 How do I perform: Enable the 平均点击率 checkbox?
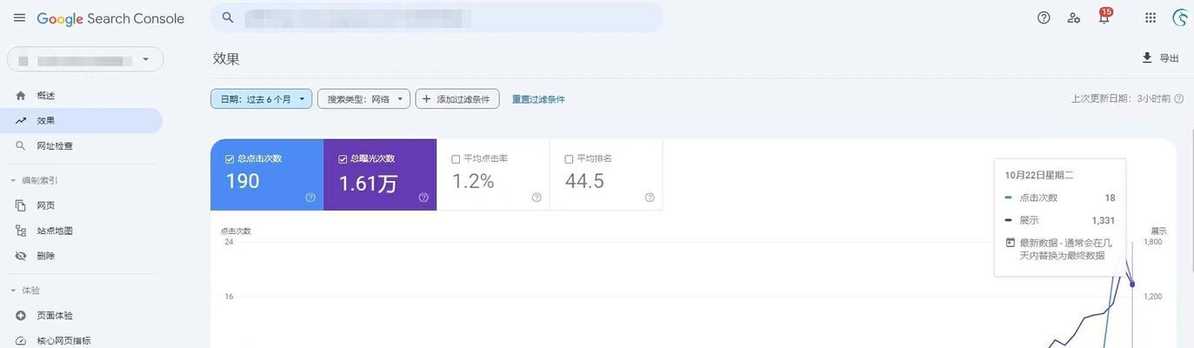tap(456, 159)
